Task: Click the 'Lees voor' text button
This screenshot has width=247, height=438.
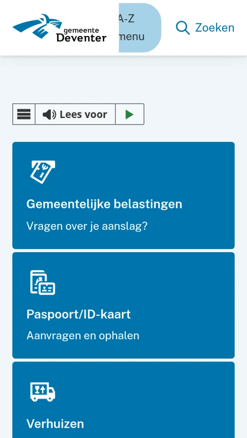Action: (83, 114)
